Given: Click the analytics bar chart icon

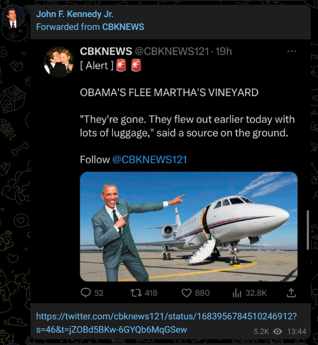Looking at the screenshot, I should click(237, 293).
